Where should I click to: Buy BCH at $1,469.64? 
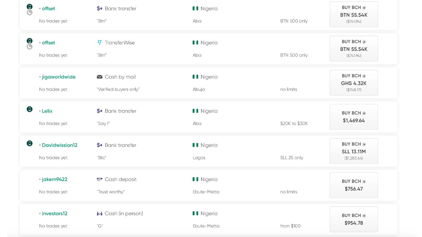(354, 117)
